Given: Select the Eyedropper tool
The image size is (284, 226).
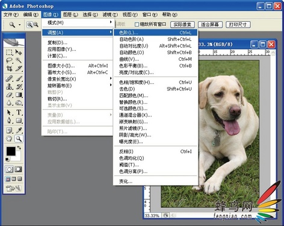Looking at the screenshot, I should pyautogui.click(x=19, y=130).
